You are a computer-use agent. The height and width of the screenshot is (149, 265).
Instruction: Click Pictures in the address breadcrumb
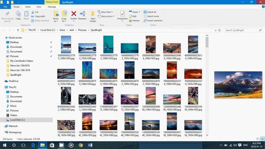(82, 30)
